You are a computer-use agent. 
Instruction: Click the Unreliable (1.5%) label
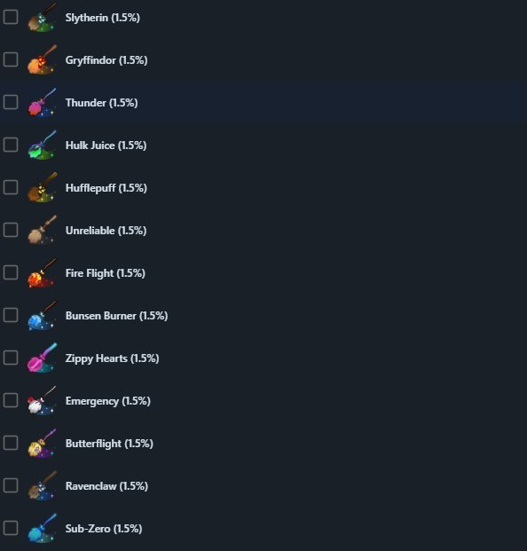point(106,231)
